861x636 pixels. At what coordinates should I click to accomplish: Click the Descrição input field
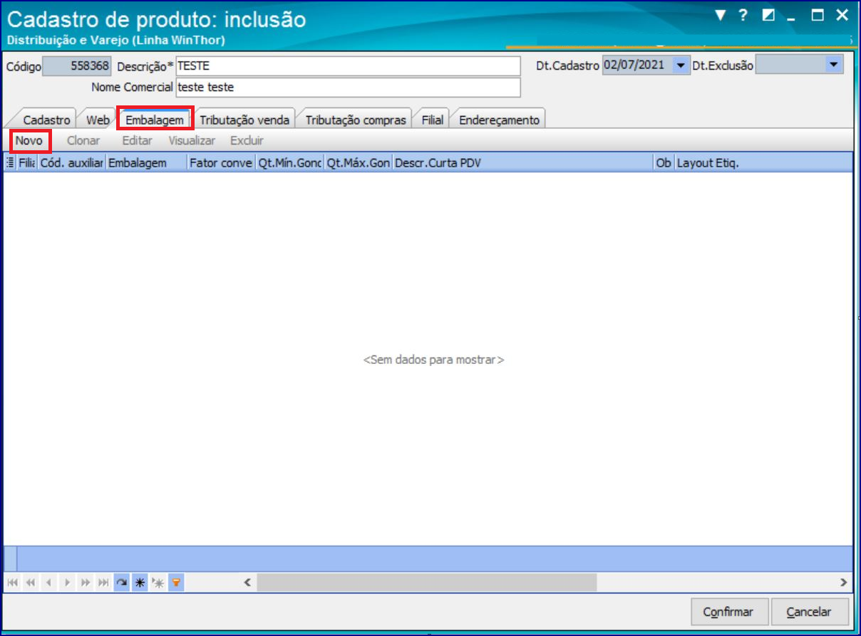[348, 66]
